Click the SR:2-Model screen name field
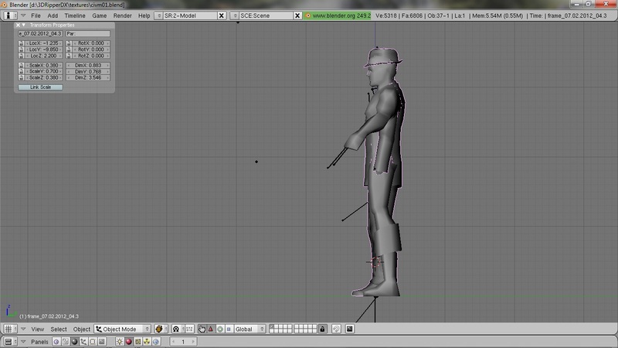618x348 pixels. click(189, 15)
